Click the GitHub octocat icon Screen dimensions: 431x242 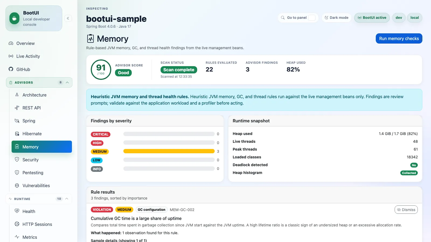pyautogui.click(x=11, y=69)
